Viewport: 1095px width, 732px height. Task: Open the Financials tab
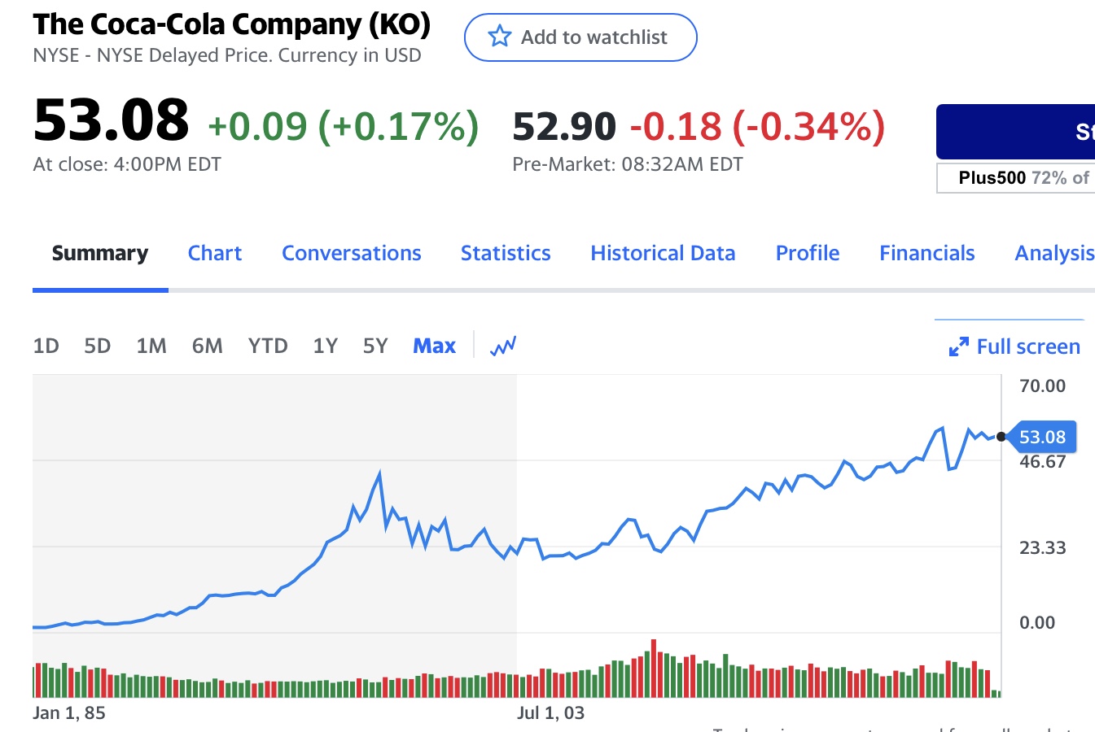click(x=926, y=254)
